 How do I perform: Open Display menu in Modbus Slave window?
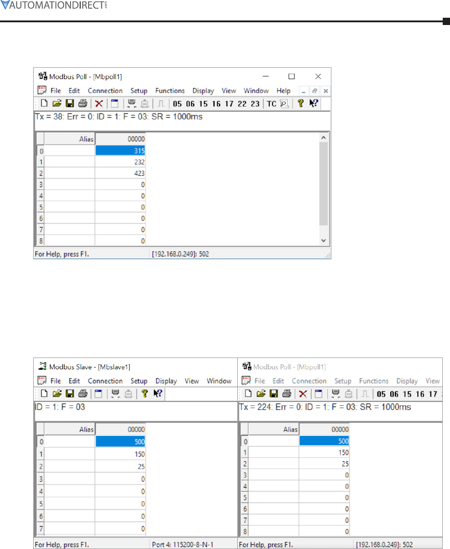166,381
